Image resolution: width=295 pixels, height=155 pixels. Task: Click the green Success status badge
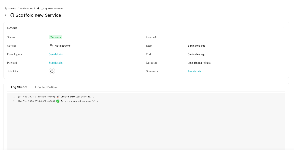click(55, 37)
